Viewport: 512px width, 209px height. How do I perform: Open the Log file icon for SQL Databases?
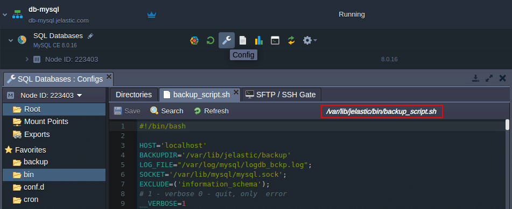(242, 40)
